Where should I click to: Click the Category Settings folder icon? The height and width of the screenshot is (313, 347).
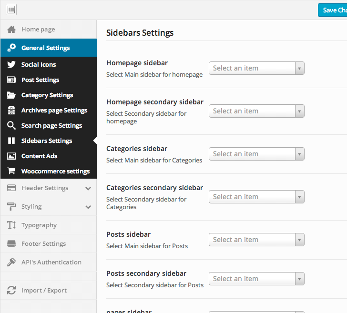[12, 95]
